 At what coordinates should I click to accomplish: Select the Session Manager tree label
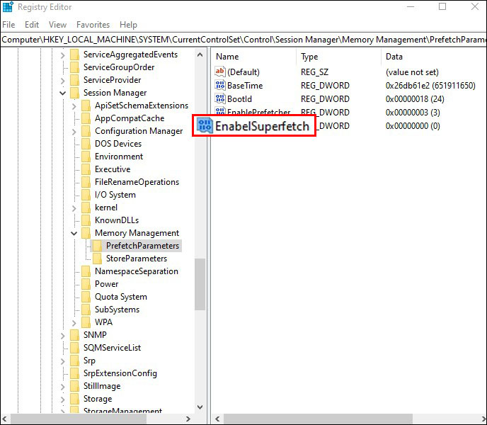tap(115, 93)
